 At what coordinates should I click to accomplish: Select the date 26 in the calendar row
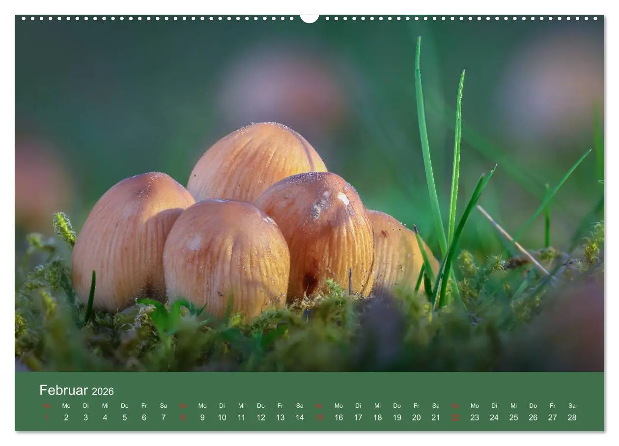coord(533,418)
